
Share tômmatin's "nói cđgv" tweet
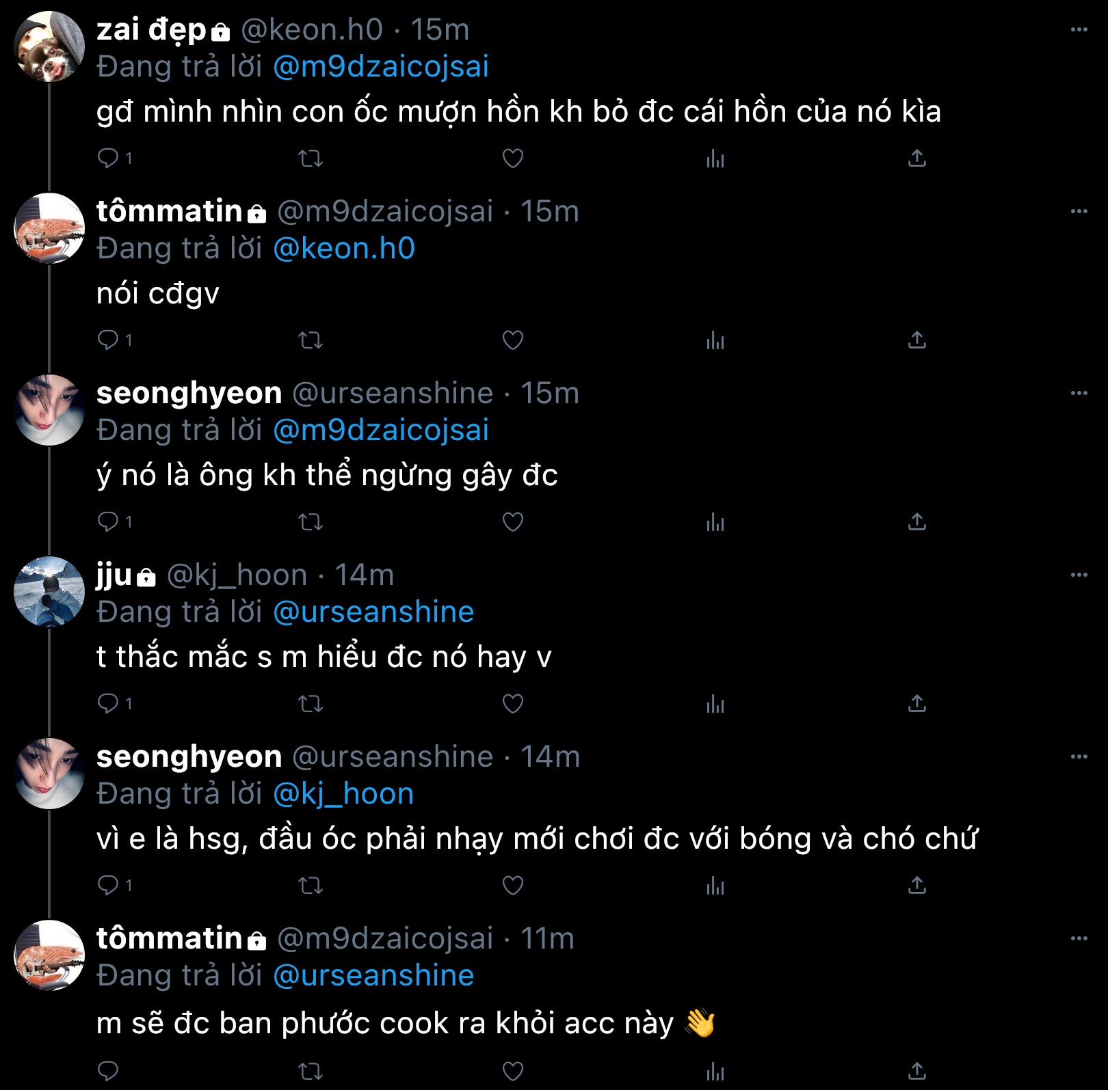(916, 340)
